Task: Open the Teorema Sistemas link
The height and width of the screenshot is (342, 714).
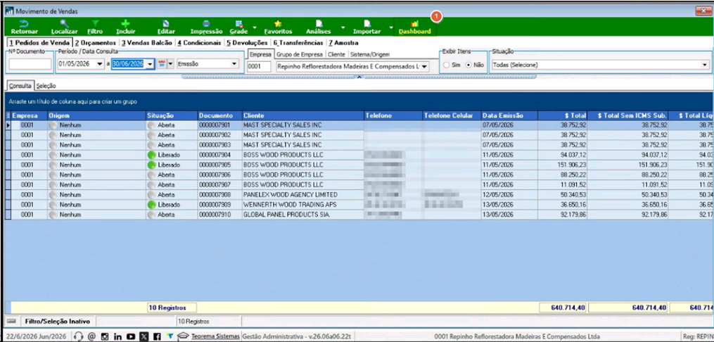Action: (x=215, y=336)
